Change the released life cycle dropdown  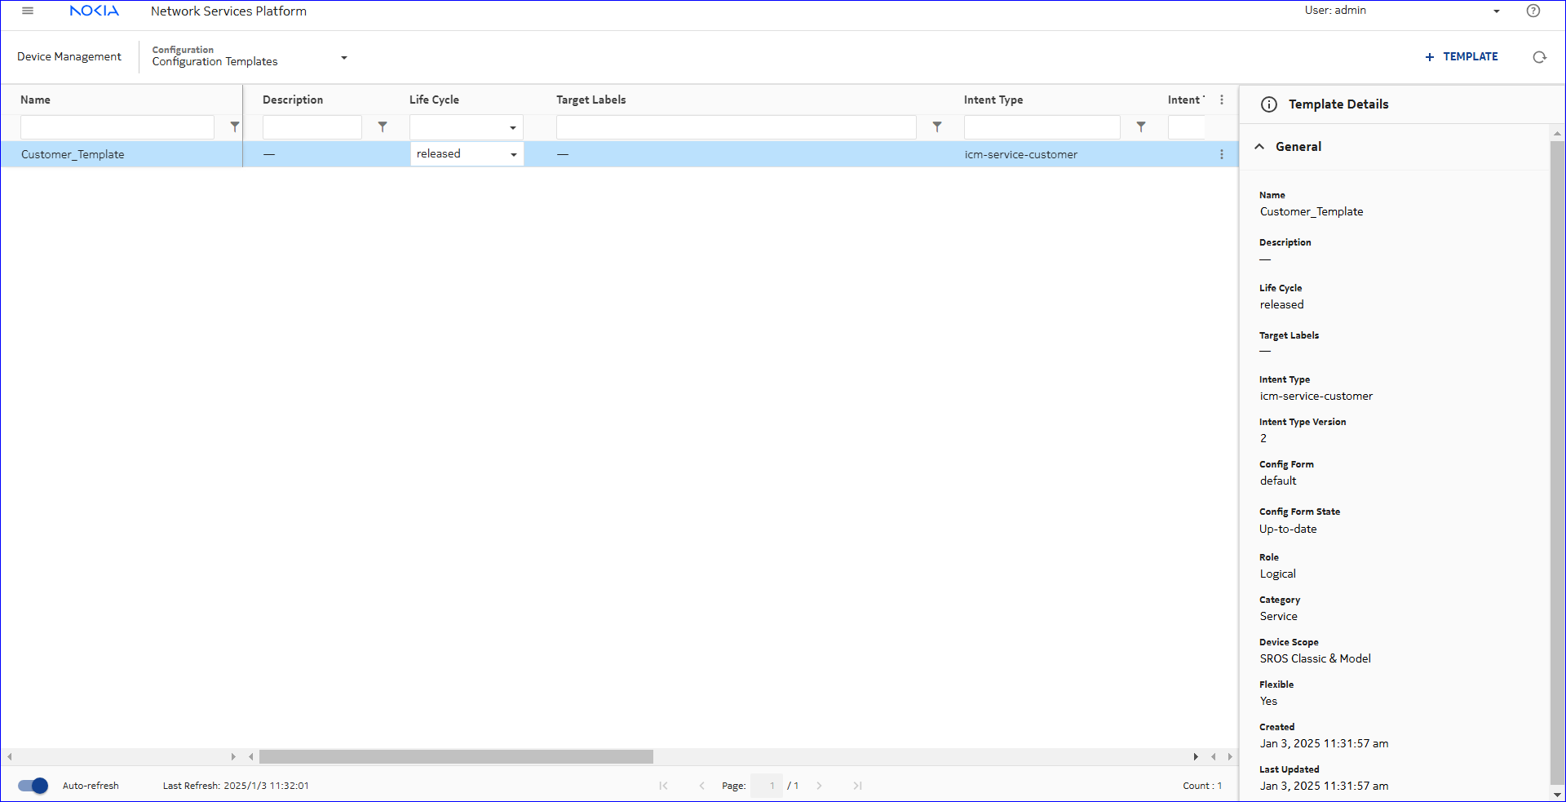467,154
